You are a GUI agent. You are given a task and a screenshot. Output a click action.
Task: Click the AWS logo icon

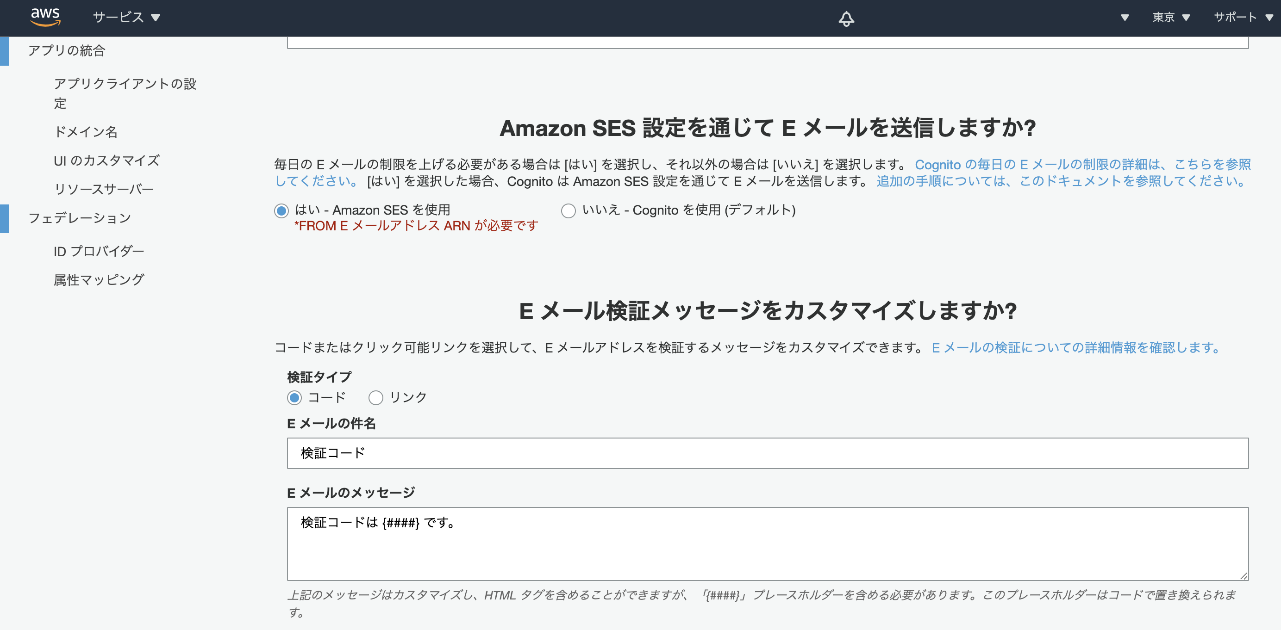point(45,17)
